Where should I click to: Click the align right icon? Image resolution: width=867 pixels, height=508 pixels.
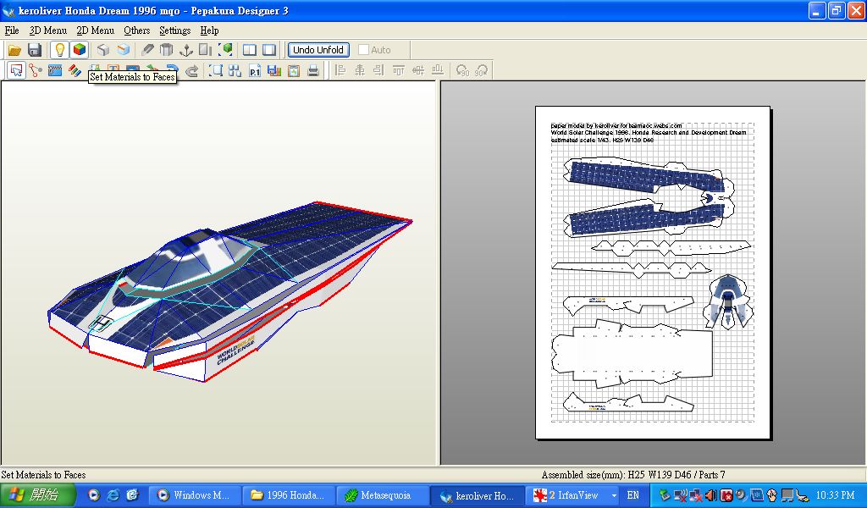coord(378,70)
